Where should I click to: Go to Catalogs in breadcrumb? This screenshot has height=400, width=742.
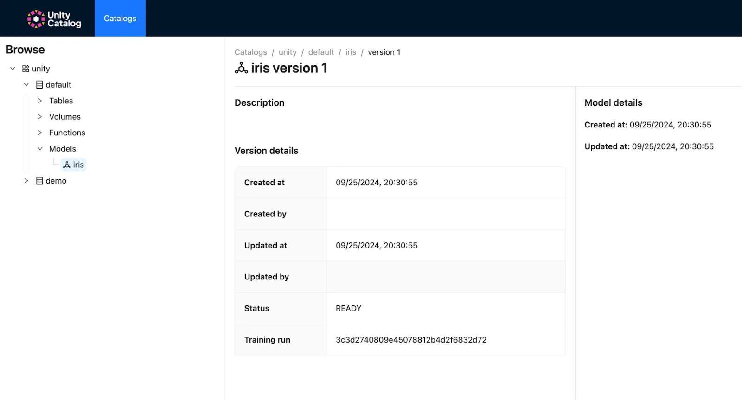pos(250,52)
